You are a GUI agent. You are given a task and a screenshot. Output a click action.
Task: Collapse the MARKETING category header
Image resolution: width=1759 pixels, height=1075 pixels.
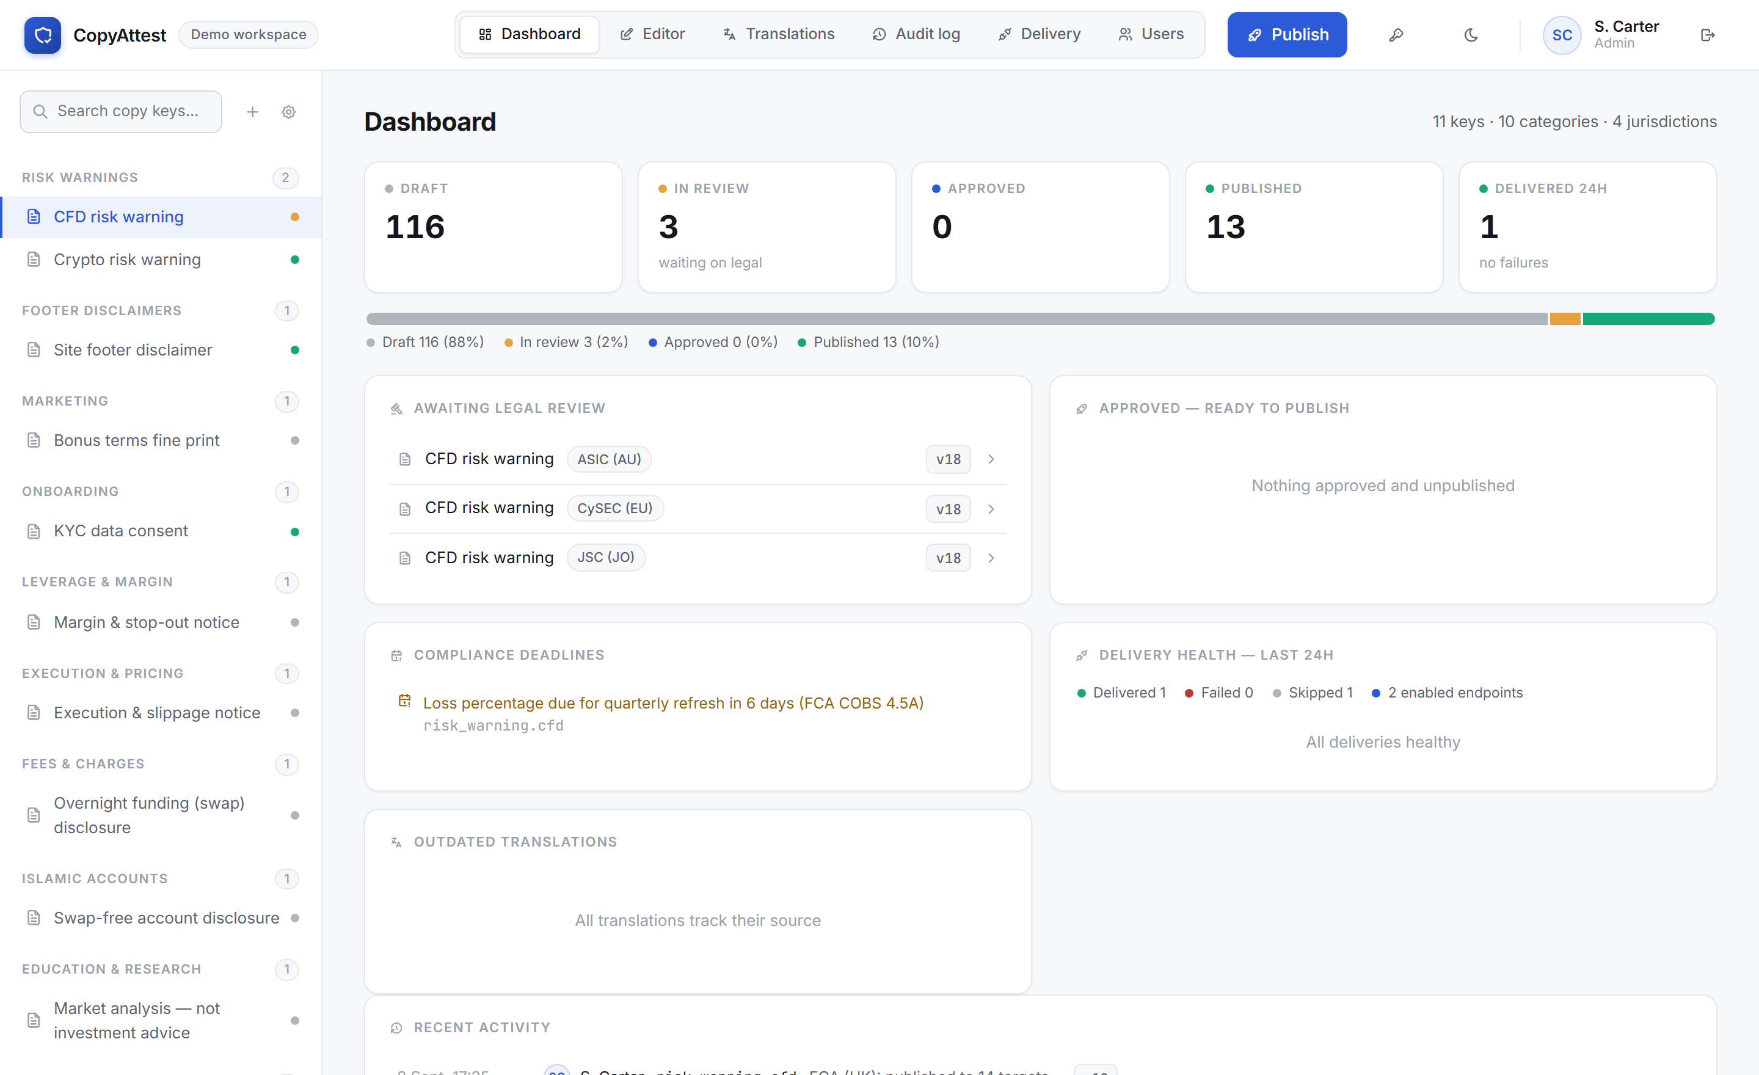[x=160, y=401]
